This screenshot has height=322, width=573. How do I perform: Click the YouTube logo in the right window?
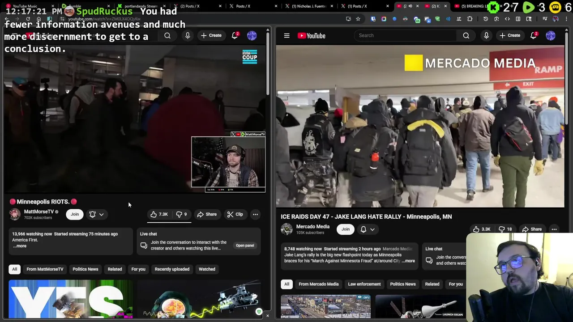311,36
